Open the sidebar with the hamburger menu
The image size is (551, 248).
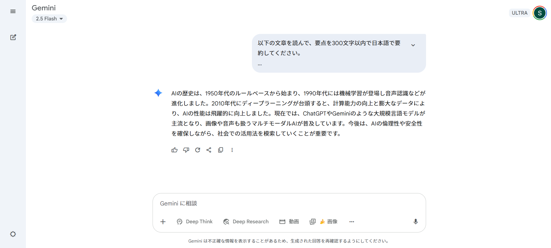(13, 11)
